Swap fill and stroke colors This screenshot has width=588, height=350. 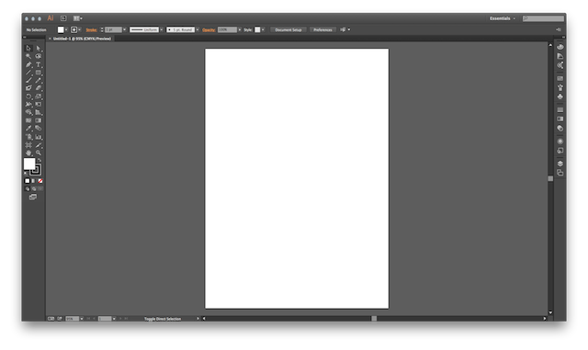click(x=39, y=160)
